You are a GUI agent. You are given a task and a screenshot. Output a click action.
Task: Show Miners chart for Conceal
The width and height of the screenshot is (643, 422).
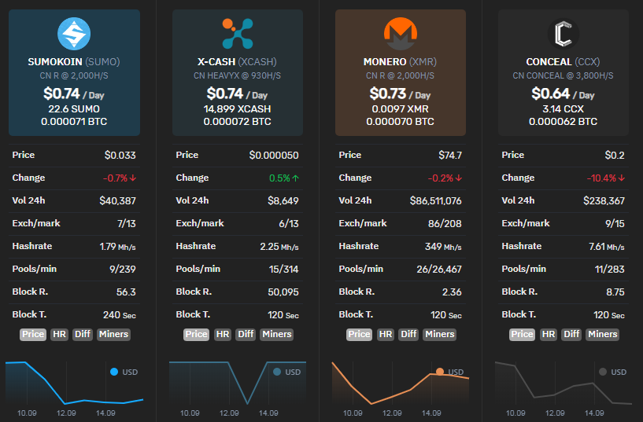click(602, 335)
